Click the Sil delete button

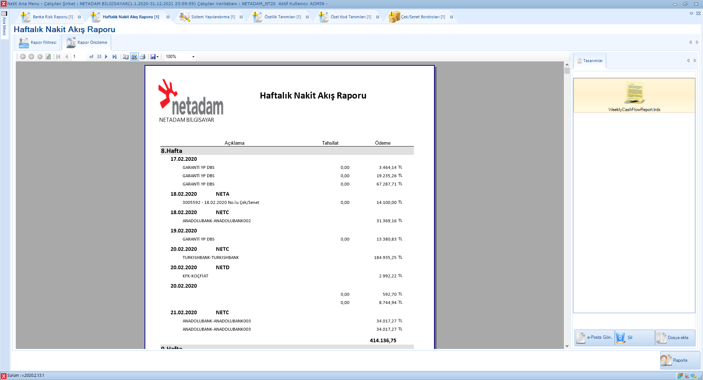(635, 338)
